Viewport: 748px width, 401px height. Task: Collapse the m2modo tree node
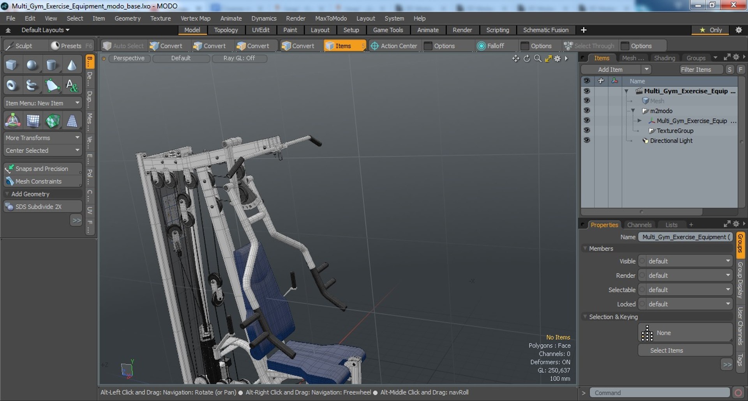pos(633,111)
